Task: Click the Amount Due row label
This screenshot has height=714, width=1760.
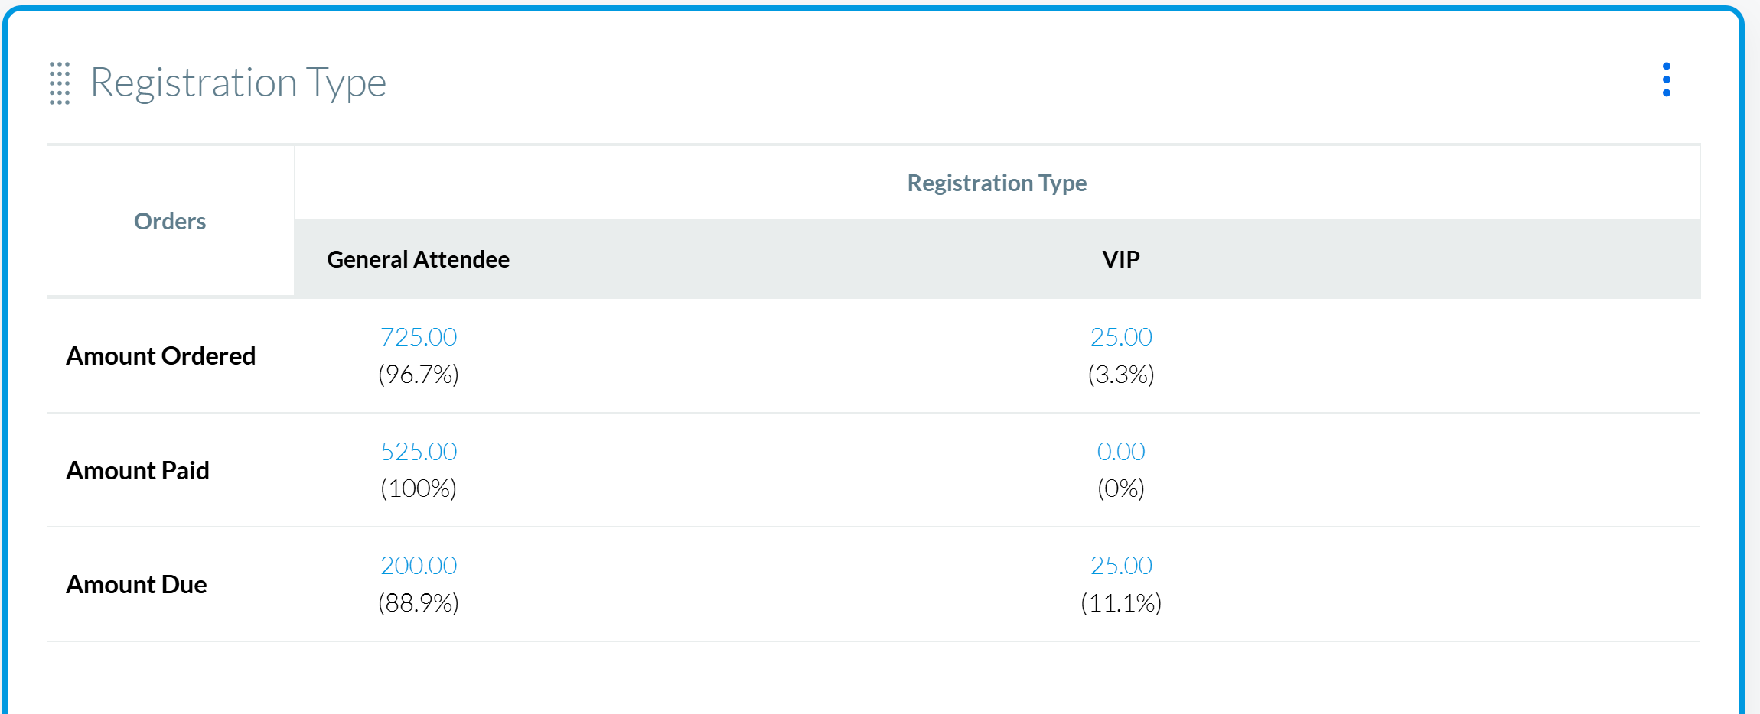Action: tap(136, 585)
